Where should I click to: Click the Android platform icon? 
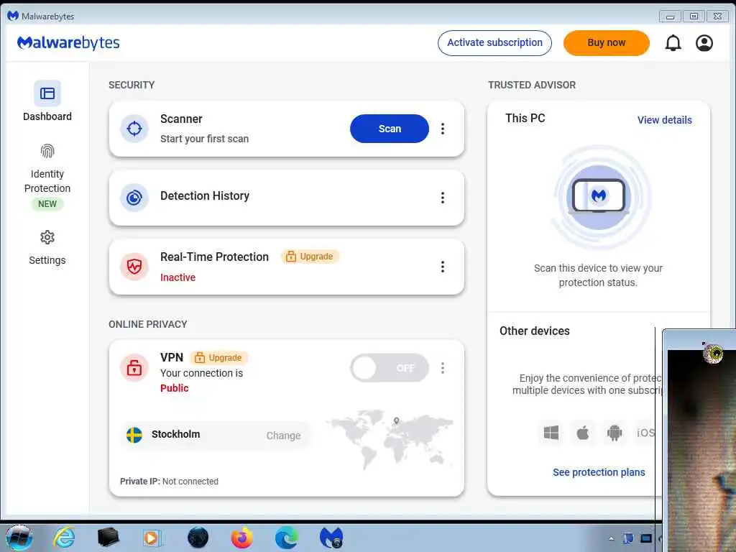tap(614, 433)
